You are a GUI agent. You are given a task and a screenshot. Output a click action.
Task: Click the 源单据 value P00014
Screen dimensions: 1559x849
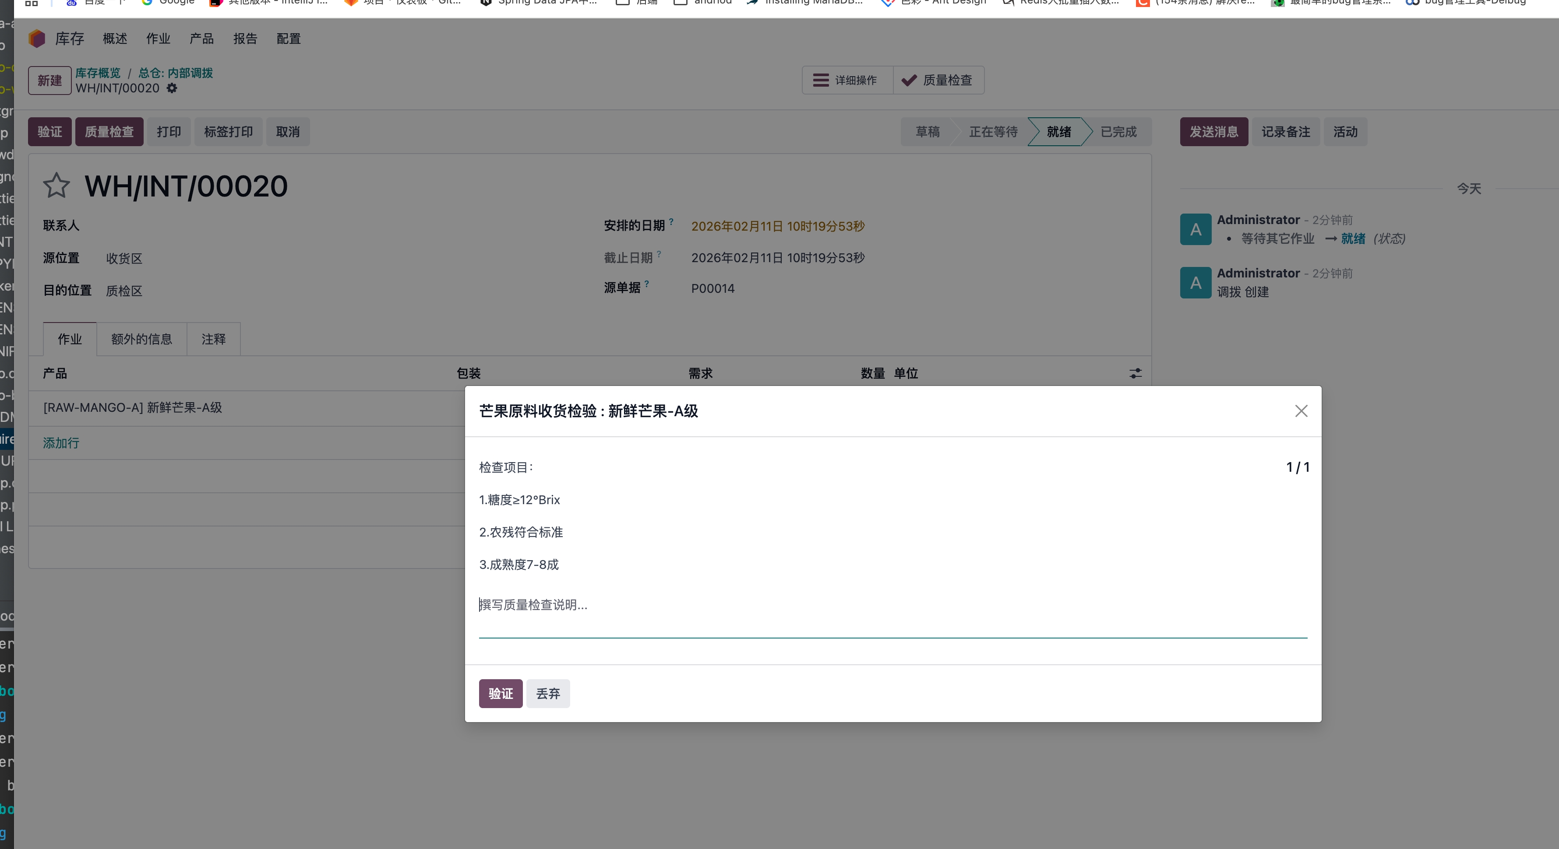(x=713, y=288)
